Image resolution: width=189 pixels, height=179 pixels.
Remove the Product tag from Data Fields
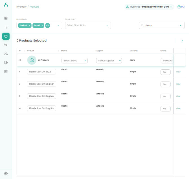(30, 25)
